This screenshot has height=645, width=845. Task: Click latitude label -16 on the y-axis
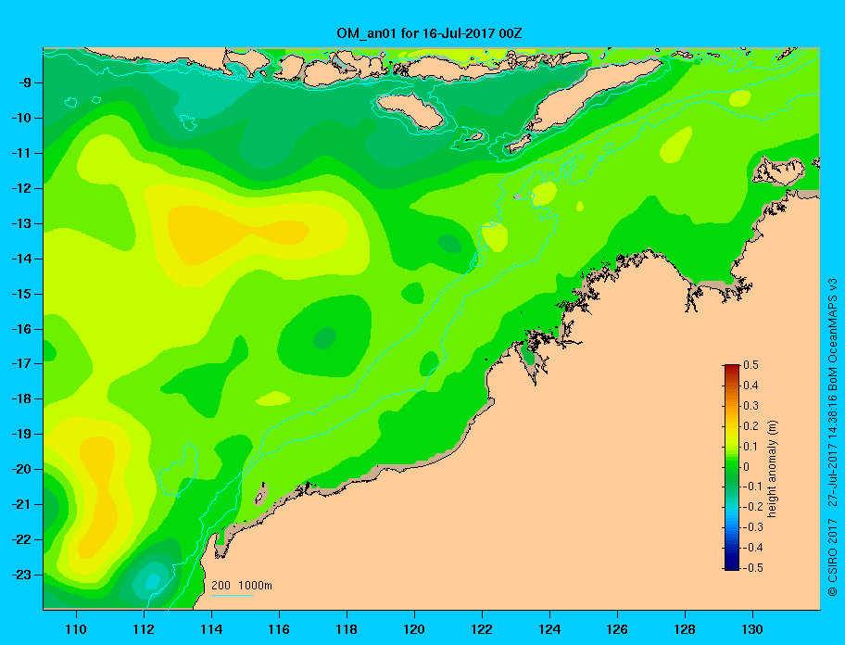pyautogui.click(x=19, y=329)
